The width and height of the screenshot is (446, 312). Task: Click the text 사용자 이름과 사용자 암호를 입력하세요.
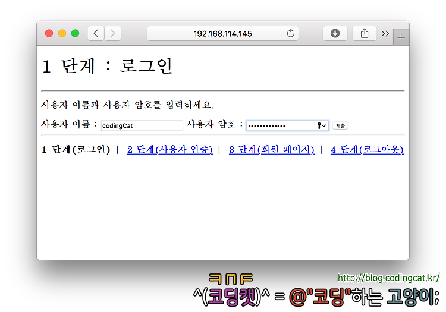point(128,105)
